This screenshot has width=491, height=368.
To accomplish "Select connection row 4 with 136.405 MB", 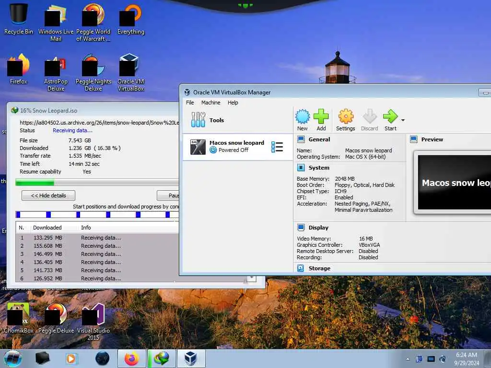I will coord(97,262).
